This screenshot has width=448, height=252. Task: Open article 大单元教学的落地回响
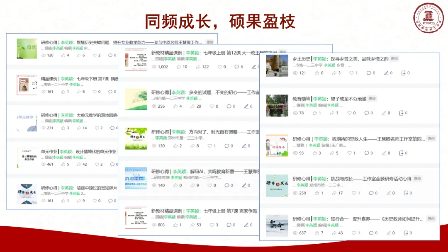coord(79,115)
